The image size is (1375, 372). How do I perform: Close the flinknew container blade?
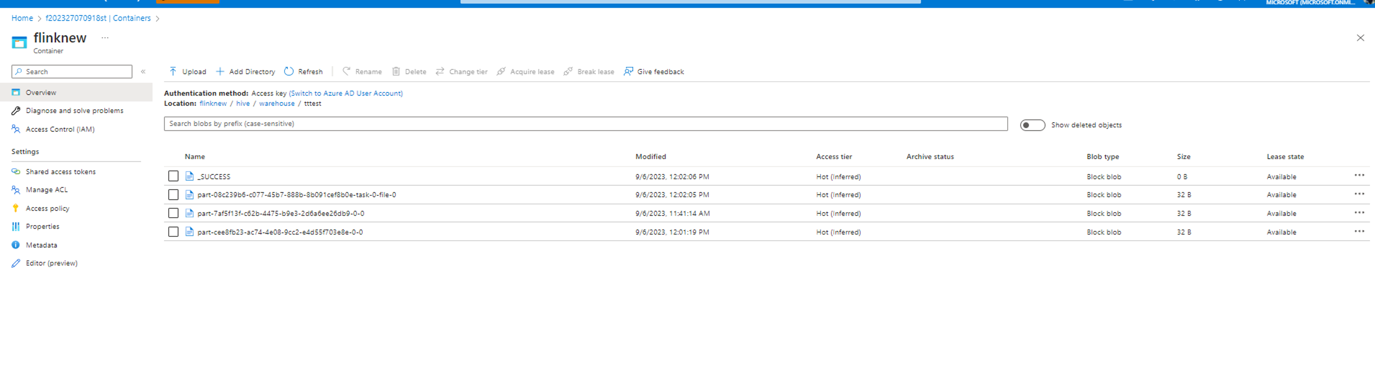point(1360,38)
